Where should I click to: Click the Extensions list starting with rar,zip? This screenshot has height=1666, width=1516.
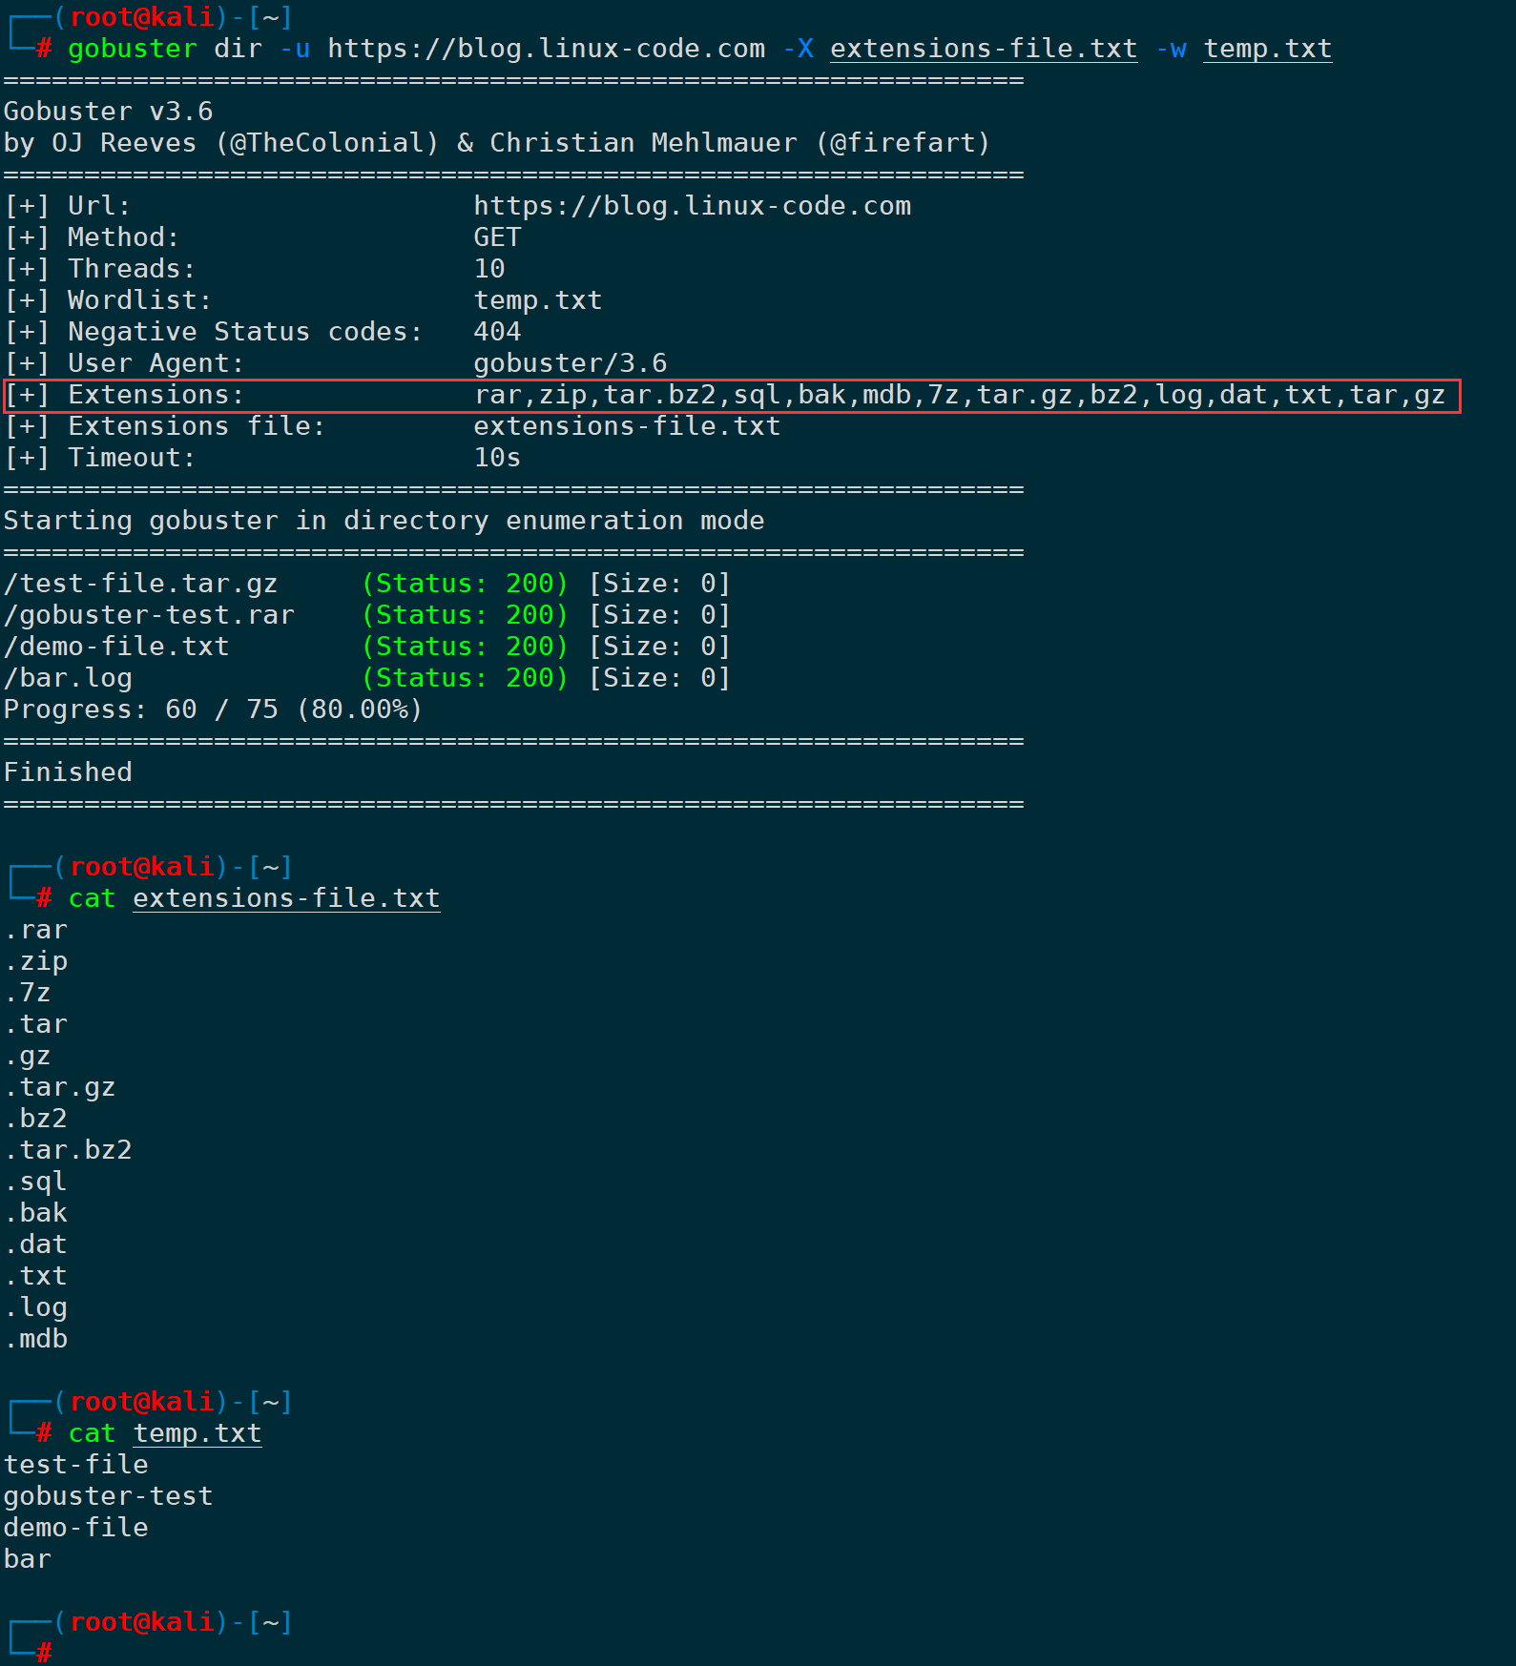(960, 395)
